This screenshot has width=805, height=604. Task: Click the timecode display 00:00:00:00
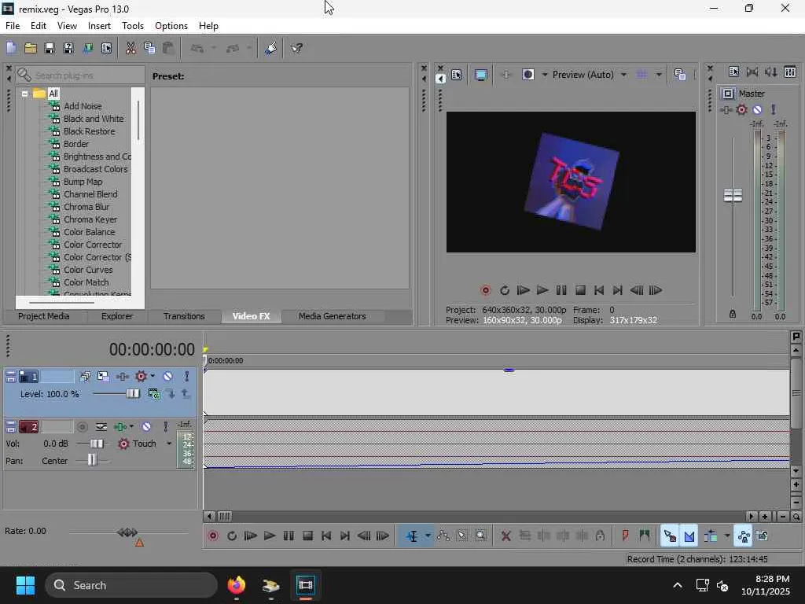pos(152,350)
